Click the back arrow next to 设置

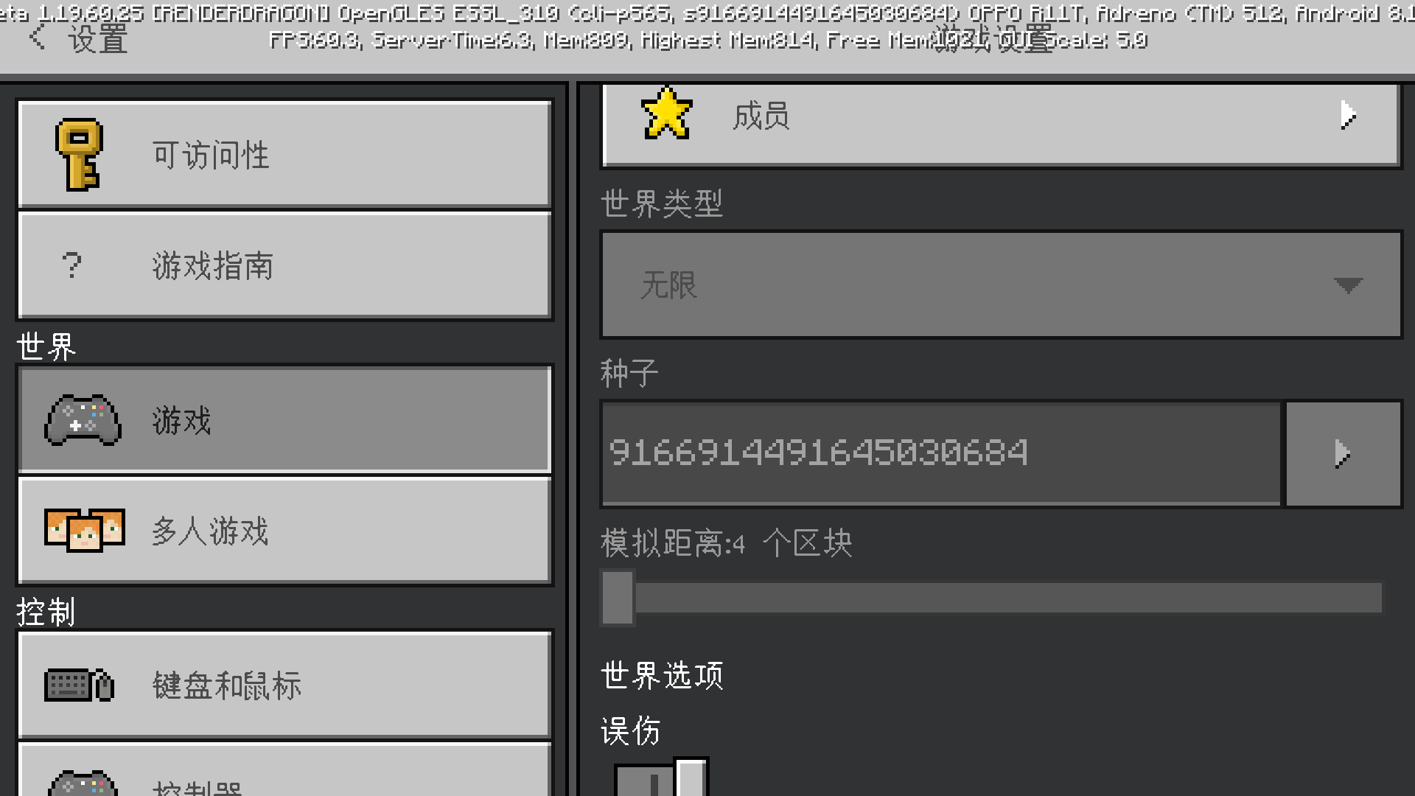click(x=37, y=37)
